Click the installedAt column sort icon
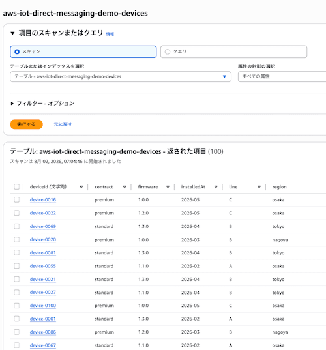 [x=216, y=187]
